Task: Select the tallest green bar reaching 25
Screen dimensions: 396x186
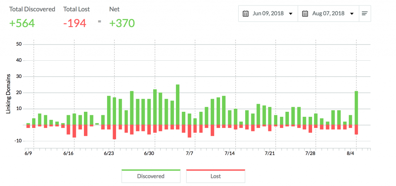Action: tap(178, 104)
